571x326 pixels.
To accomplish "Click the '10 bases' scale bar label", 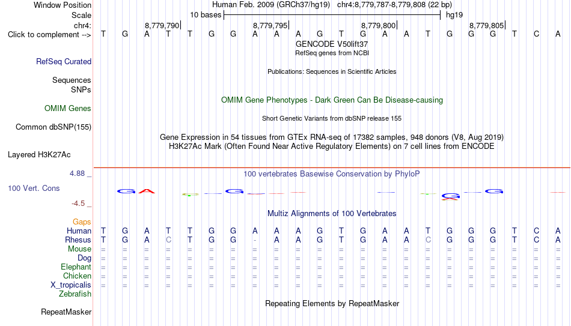I will 206,15.
